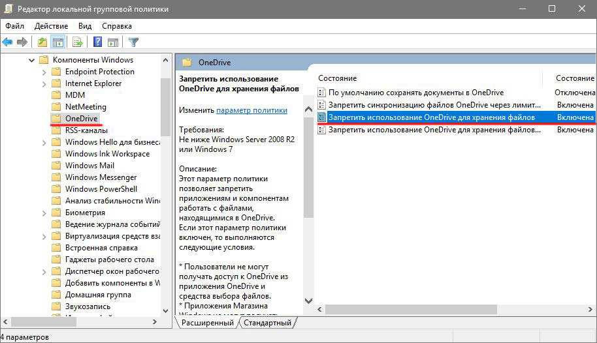
Task: Click the Filter funnel toolbar icon
Action: (x=133, y=42)
